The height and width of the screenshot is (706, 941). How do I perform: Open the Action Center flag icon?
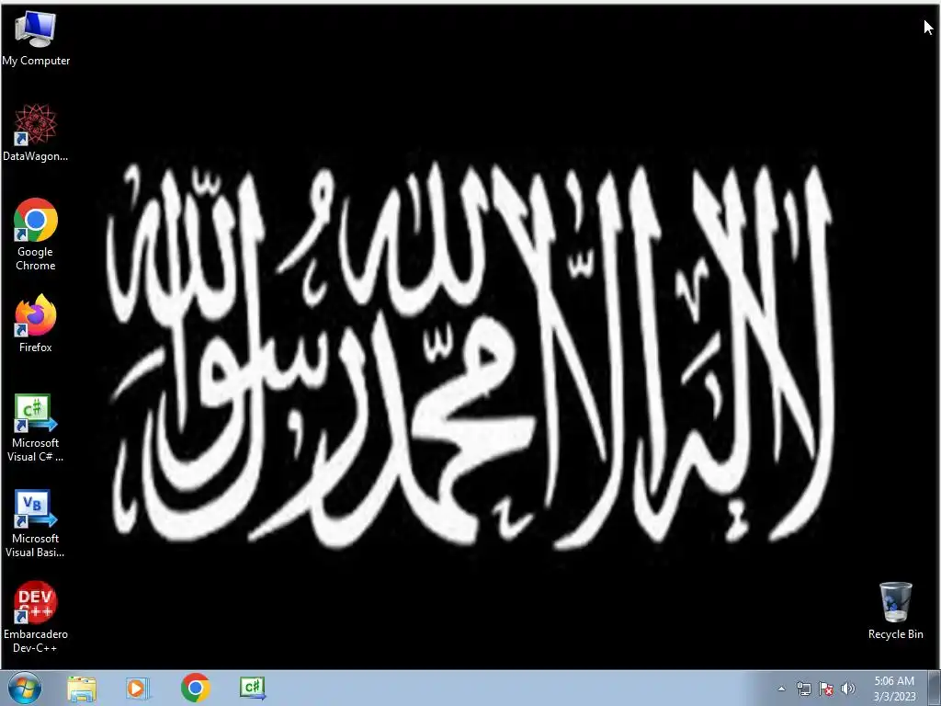(x=826, y=689)
